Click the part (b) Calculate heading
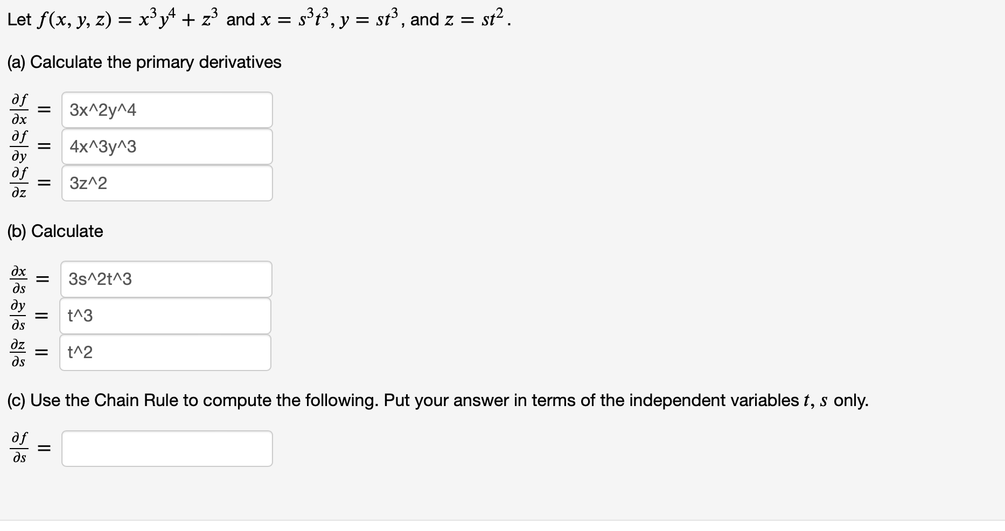Viewport: 1005px width, 531px height. coord(54,231)
